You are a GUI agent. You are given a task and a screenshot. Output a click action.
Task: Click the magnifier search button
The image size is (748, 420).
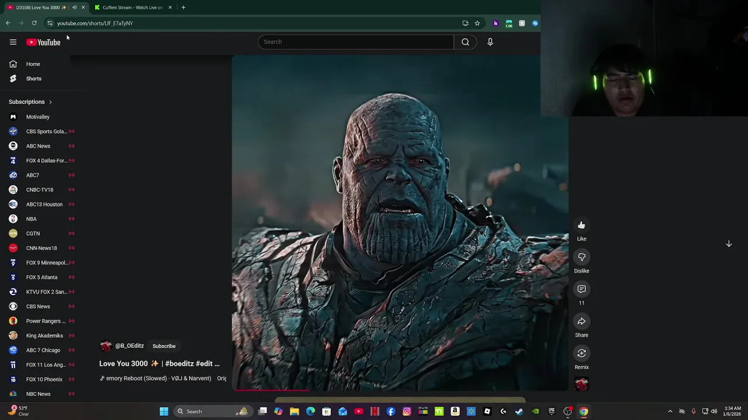(465, 42)
